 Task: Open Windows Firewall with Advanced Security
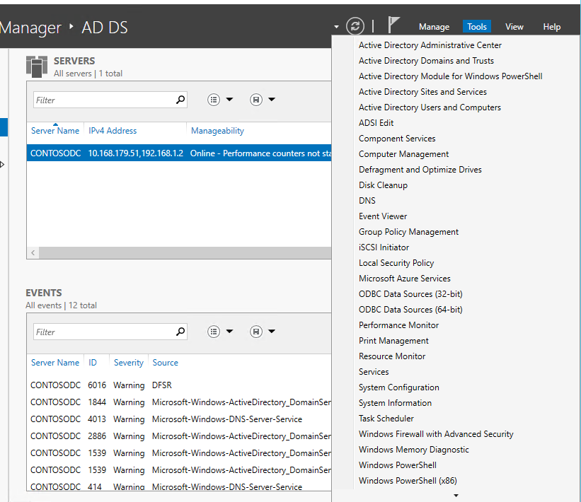436,434
